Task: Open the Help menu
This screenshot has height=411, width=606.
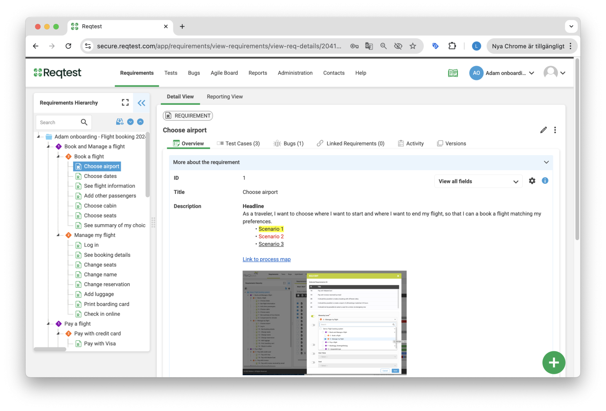Action: [361, 73]
